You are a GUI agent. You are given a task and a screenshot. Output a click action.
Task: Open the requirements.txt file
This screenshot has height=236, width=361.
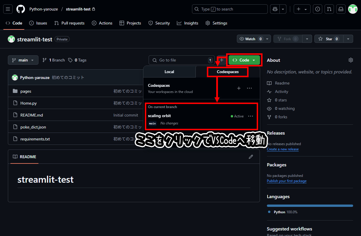35,139
